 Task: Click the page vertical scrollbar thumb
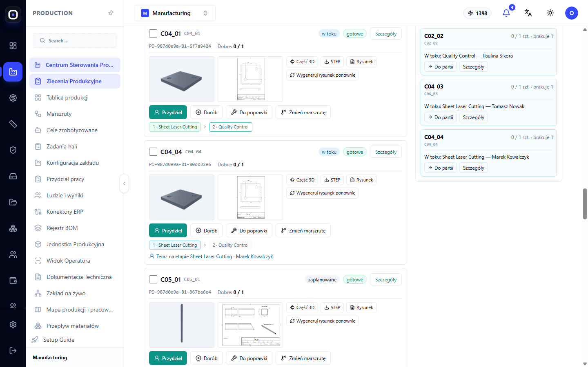[585, 204]
